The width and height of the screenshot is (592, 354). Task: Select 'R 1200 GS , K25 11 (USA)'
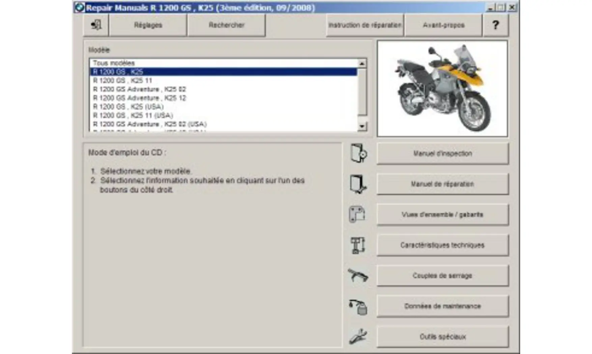[x=223, y=116]
